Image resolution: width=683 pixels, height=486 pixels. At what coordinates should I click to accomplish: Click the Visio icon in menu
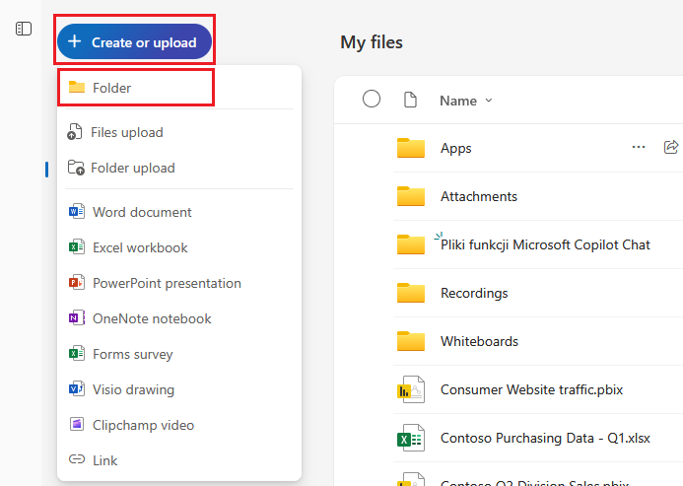click(77, 388)
